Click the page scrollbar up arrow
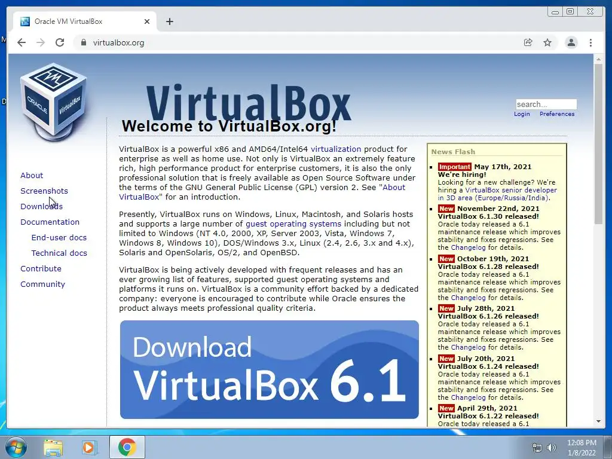612x459 pixels. [x=598, y=59]
